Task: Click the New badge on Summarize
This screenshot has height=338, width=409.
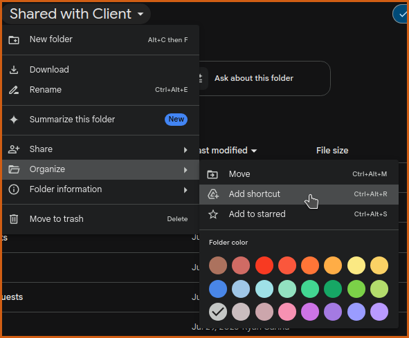Action: click(x=176, y=120)
